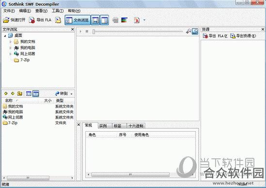The width and height of the screenshot is (266, 188).
Task: Select My Documents (我的文档) in the folder tree
Action: pyautogui.click(x=28, y=41)
